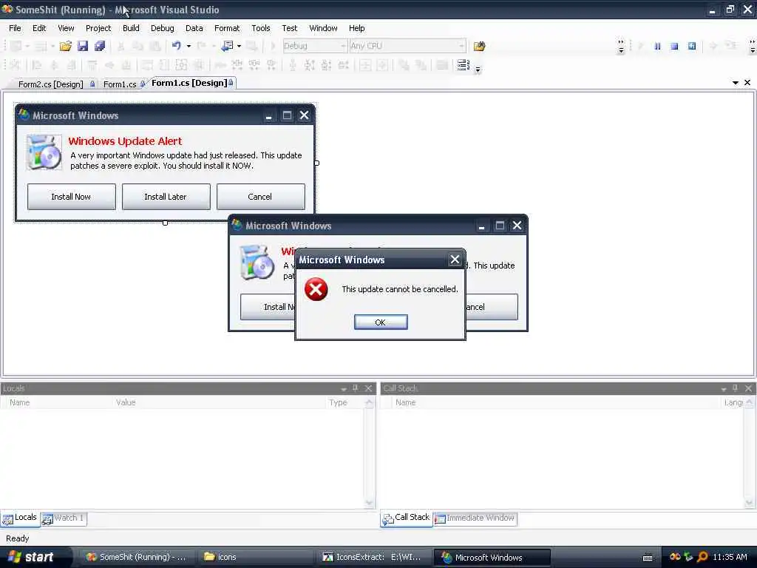This screenshot has width=757, height=568.
Task: Click the Save All toolbar icon
Action: (100, 46)
